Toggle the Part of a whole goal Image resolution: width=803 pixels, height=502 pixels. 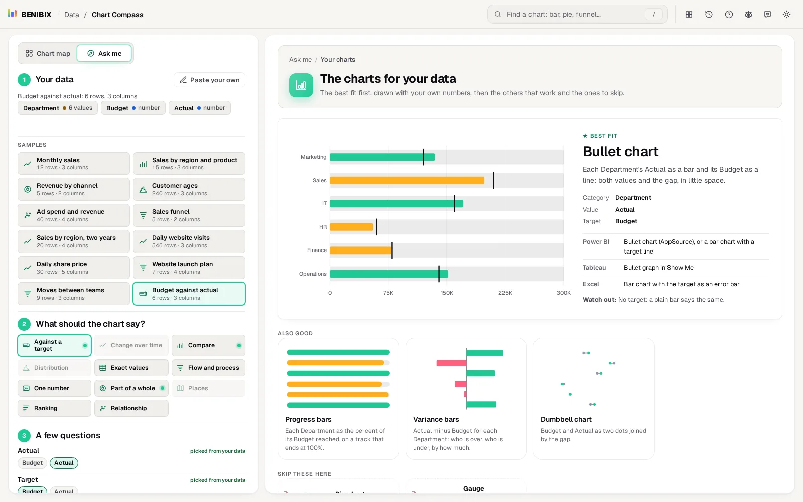pyautogui.click(x=131, y=388)
